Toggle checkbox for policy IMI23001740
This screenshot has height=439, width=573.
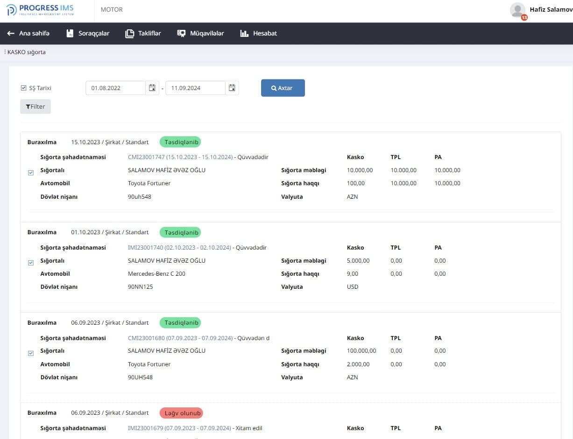coord(31,263)
